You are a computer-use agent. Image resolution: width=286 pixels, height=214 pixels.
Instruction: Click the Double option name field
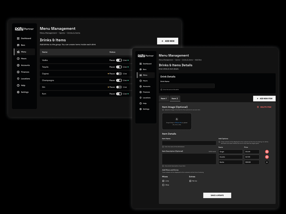click(x=230, y=157)
